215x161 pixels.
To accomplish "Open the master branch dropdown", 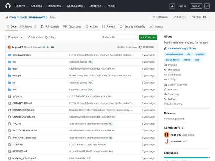I will click(x=15, y=37).
